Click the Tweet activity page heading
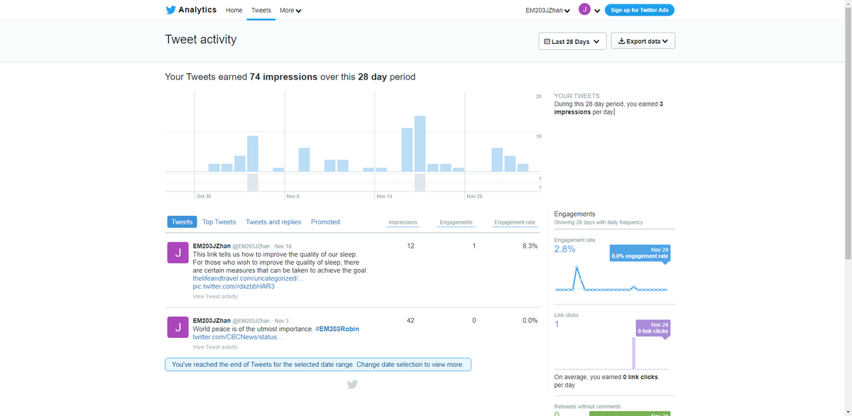Viewport: 852px width, 416px height. coord(201,40)
